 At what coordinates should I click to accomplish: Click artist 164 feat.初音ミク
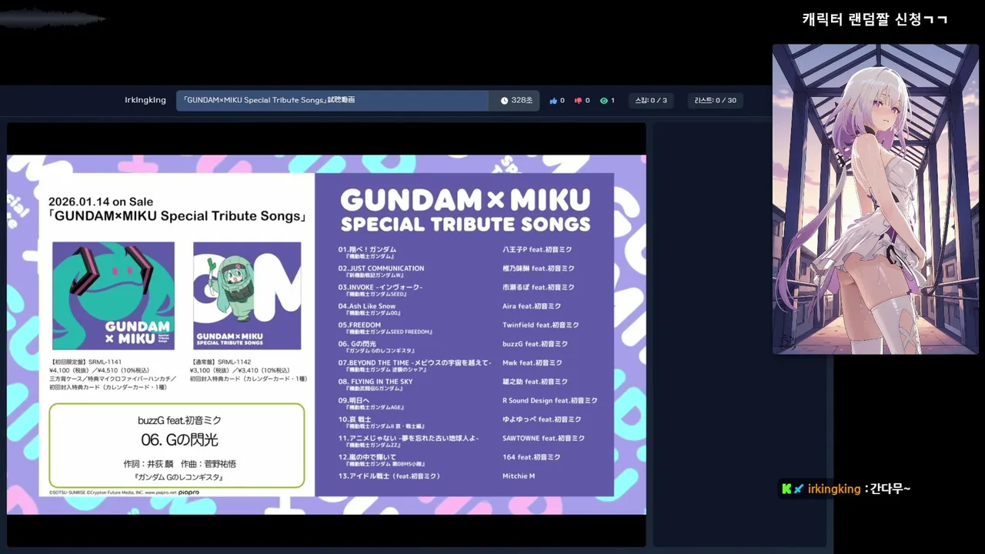click(531, 457)
